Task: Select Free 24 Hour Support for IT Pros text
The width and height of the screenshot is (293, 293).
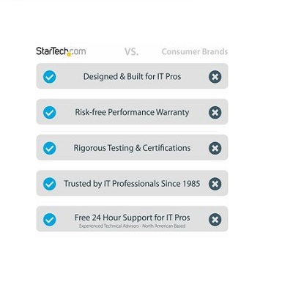Action: click(x=132, y=218)
